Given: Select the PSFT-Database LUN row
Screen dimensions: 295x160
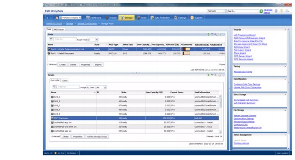Looking at the screenshot, I should (x=135, y=118).
